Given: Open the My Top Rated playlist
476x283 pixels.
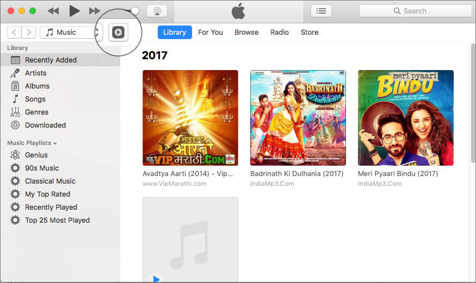Looking at the screenshot, I should click(60, 194).
